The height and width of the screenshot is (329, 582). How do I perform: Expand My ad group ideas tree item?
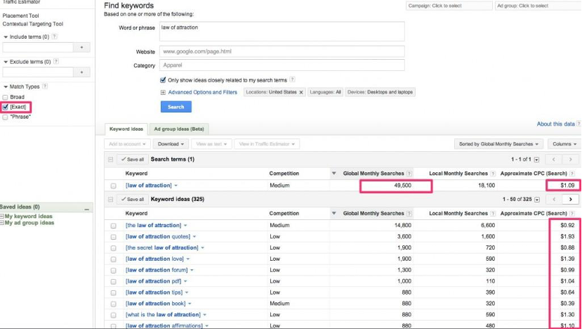[2, 223]
